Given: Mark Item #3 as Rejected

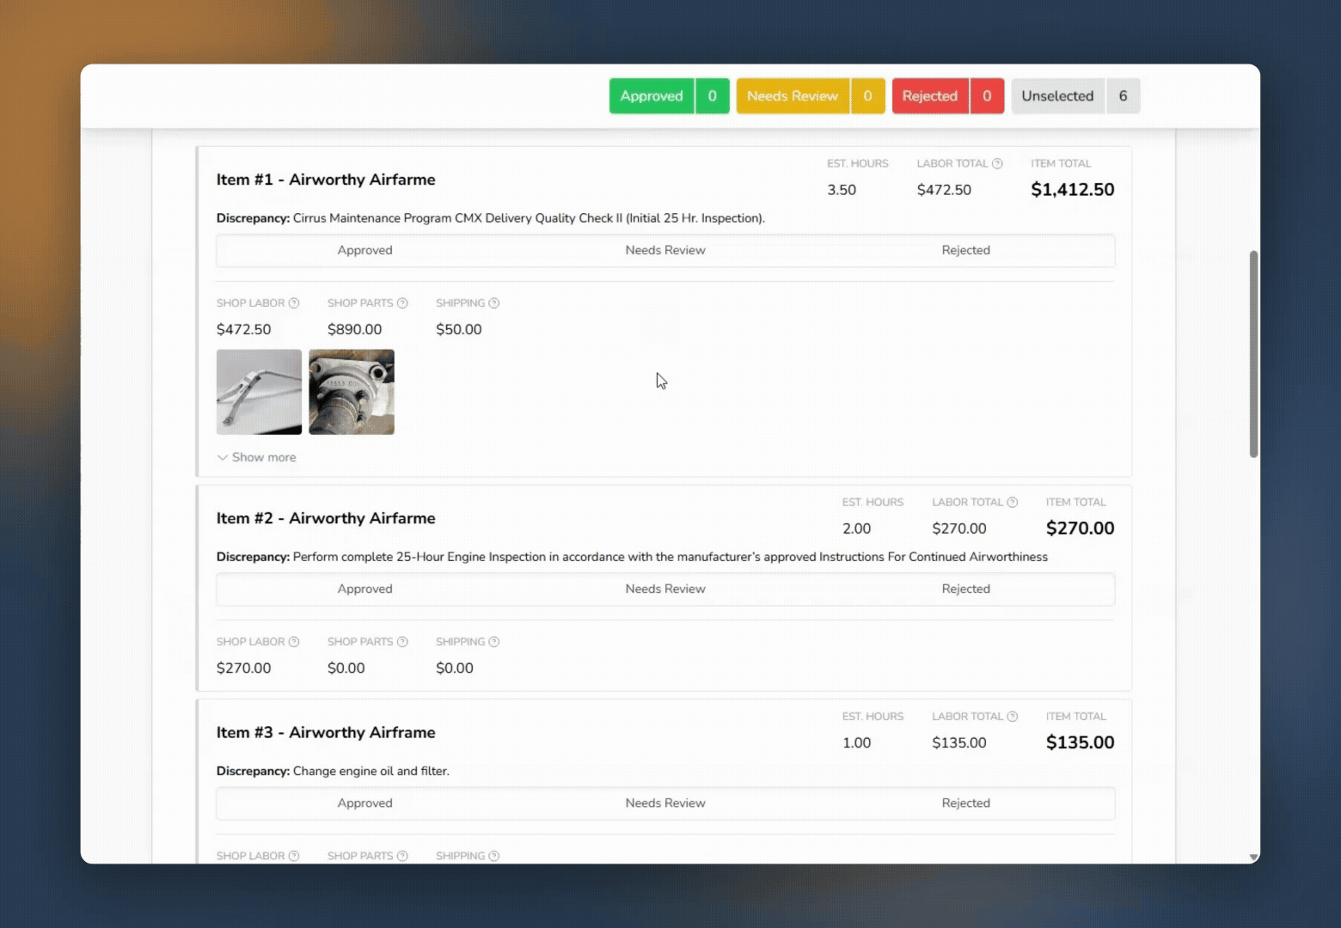Looking at the screenshot, I should click(x=965, y=803).
